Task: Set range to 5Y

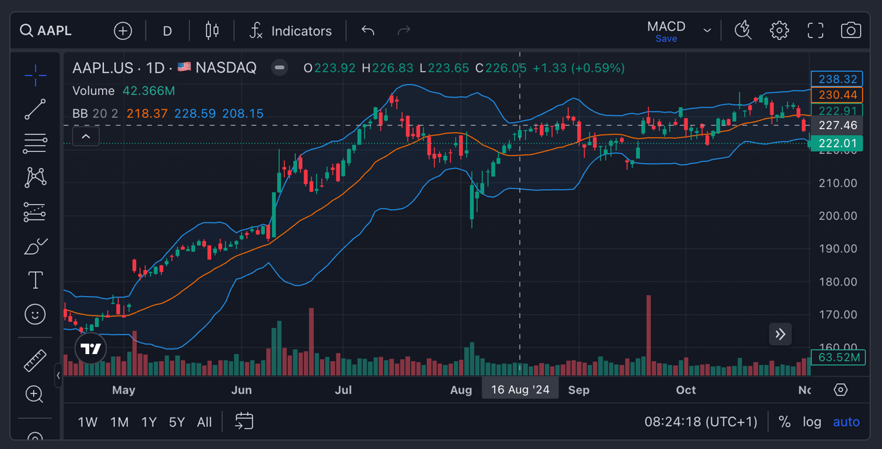Action: pyautogui.click(x=177, y=422)
